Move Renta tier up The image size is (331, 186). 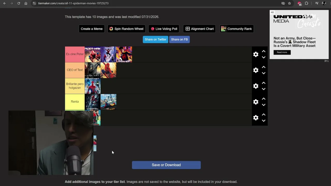click(264, 99)
